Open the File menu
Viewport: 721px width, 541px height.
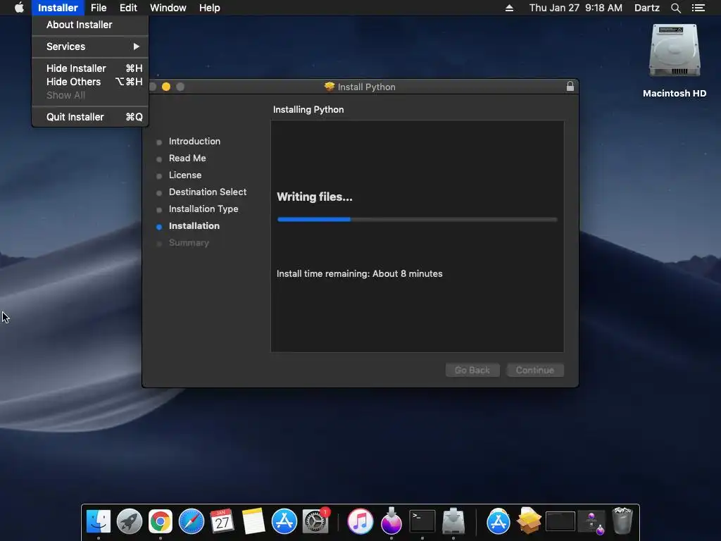[x=99, y=8]
